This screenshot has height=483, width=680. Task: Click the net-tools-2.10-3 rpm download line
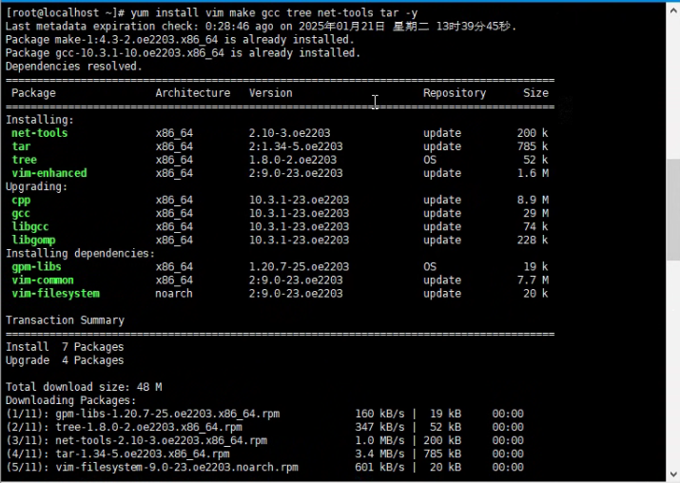(x=264, y=440)
